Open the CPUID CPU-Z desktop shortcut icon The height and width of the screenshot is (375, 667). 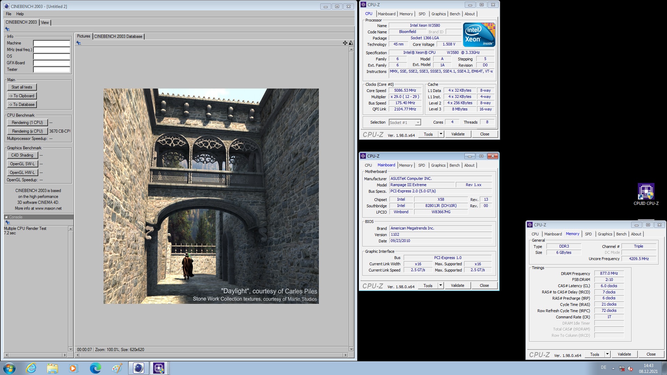[646, 194]
